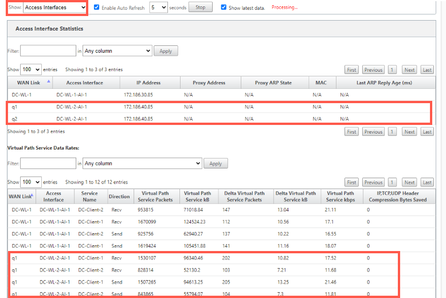Click Previous button above Virtual Path table
446x298 pixels.
[x=373, y=183]
